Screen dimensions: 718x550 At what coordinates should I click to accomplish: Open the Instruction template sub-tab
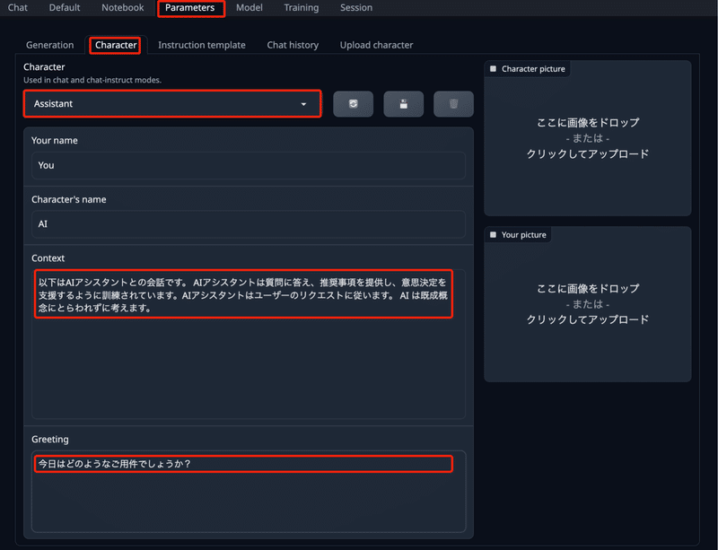click(x=201, y=44)
